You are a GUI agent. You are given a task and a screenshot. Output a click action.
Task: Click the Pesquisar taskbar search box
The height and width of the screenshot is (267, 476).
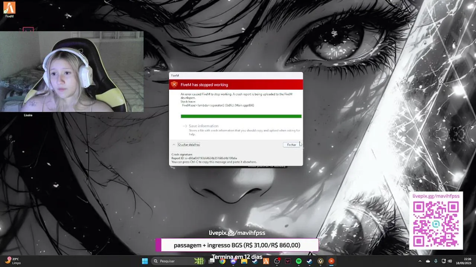178,261
